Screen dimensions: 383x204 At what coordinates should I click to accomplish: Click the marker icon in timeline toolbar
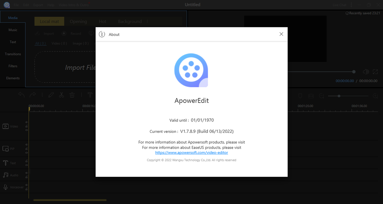point(300,96)
